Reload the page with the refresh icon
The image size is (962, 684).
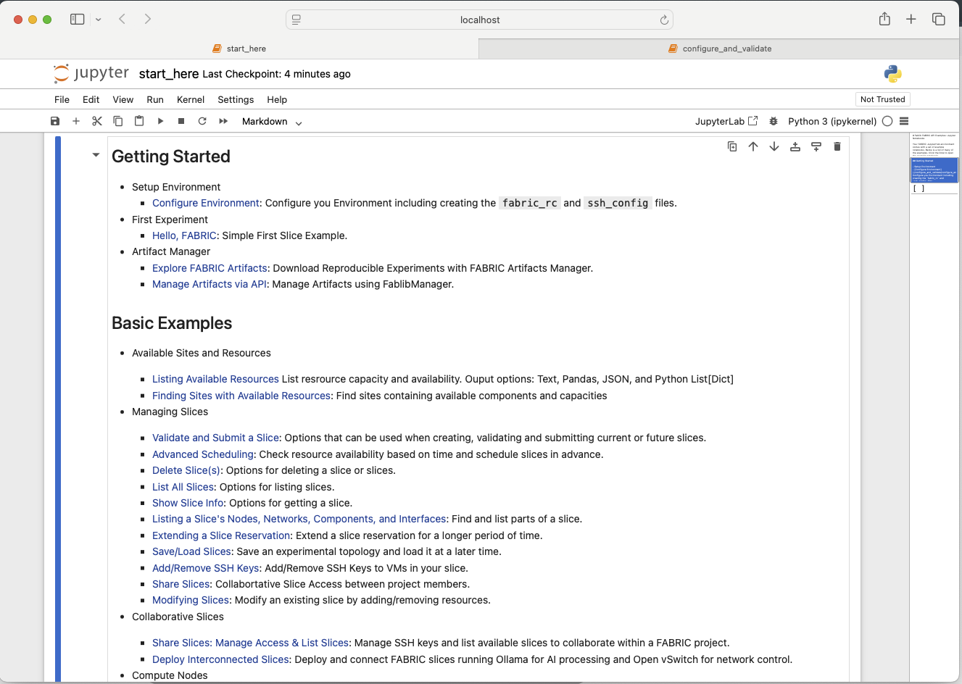tap(664, 20)
